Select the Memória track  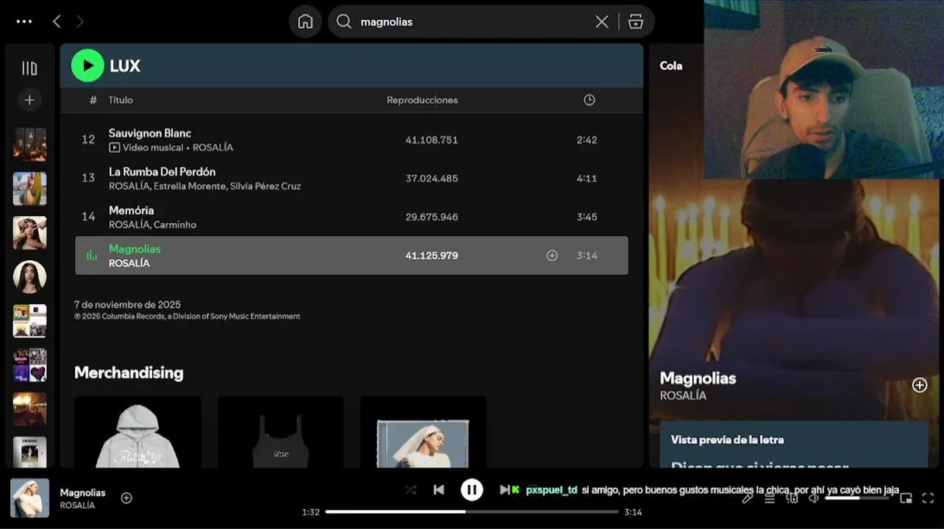pos(351,217)
